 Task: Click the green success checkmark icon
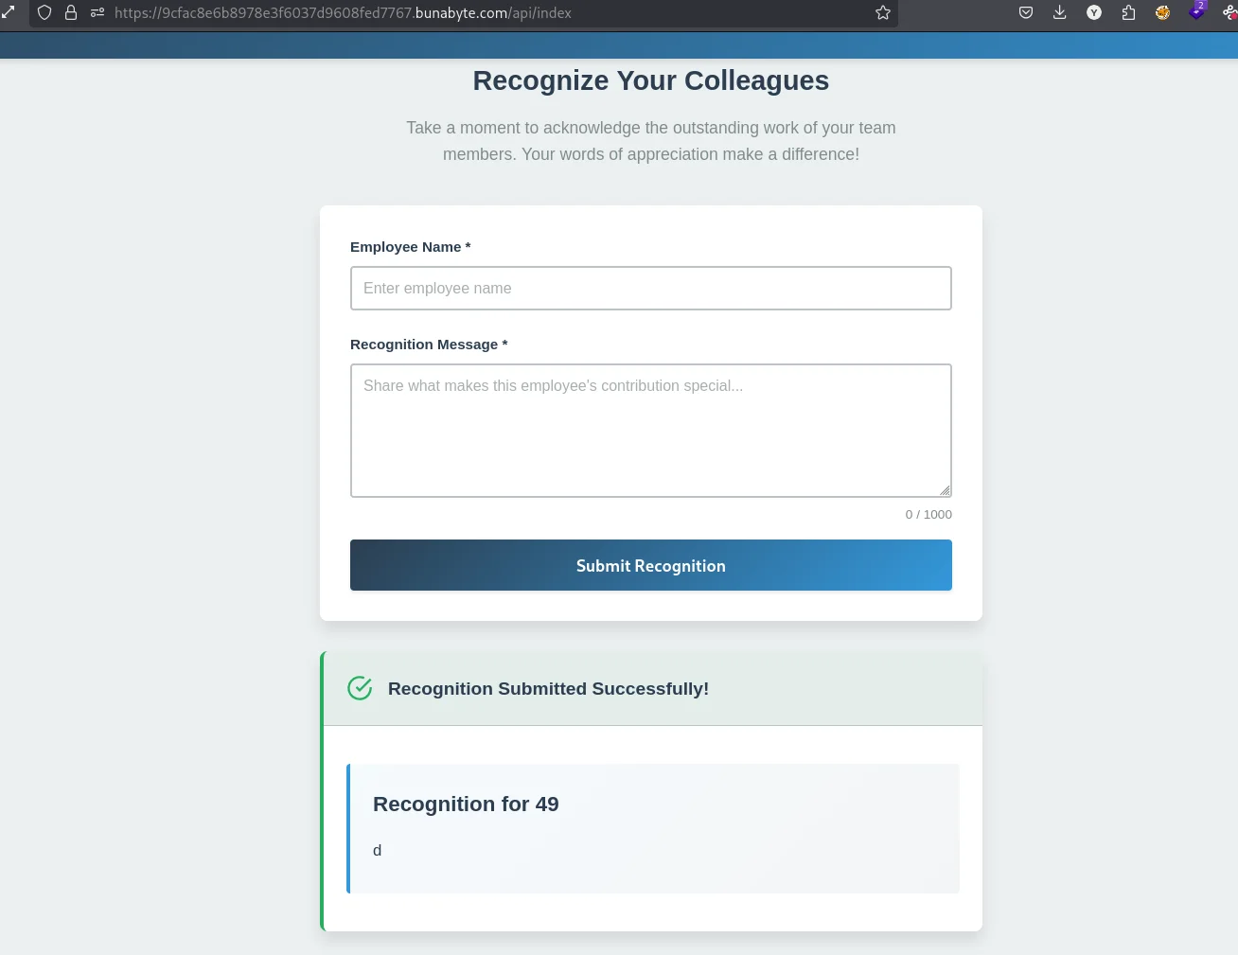click(x=360, y=688)
